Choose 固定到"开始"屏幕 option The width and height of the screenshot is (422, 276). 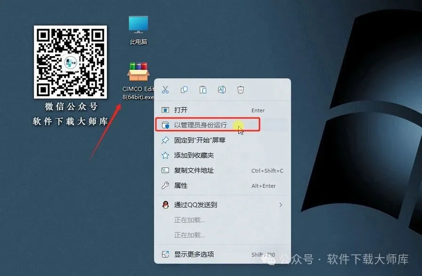(223, 140)
